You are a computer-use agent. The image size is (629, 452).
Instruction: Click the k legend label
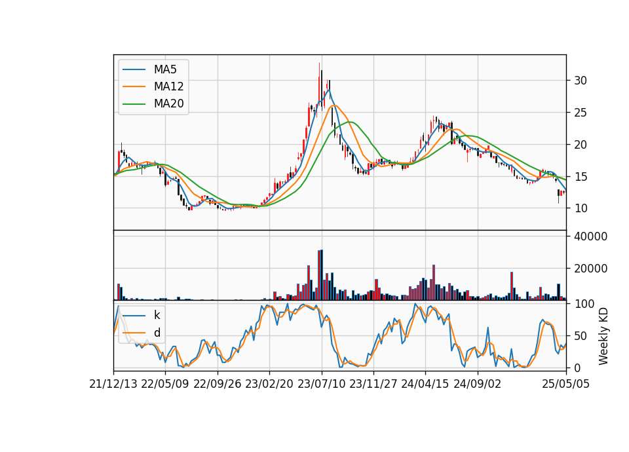[x=157, y=315]
